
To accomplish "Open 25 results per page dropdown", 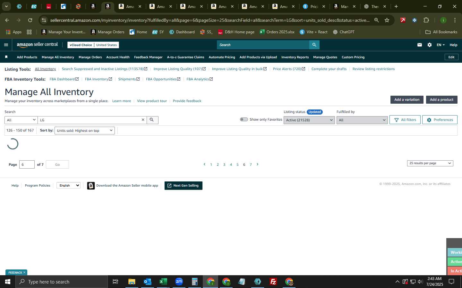I will pyautogui.click(x=430, y=163).
